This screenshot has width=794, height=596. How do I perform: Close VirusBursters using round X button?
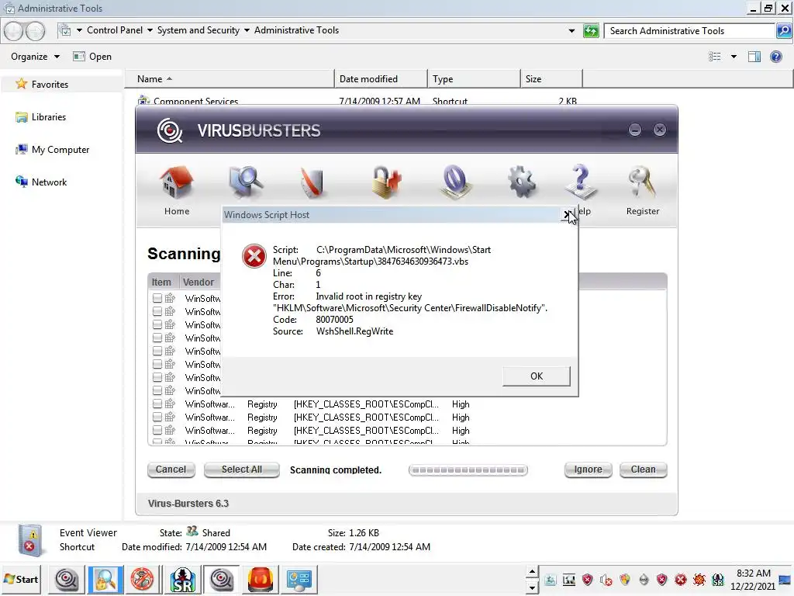(659, 130)
